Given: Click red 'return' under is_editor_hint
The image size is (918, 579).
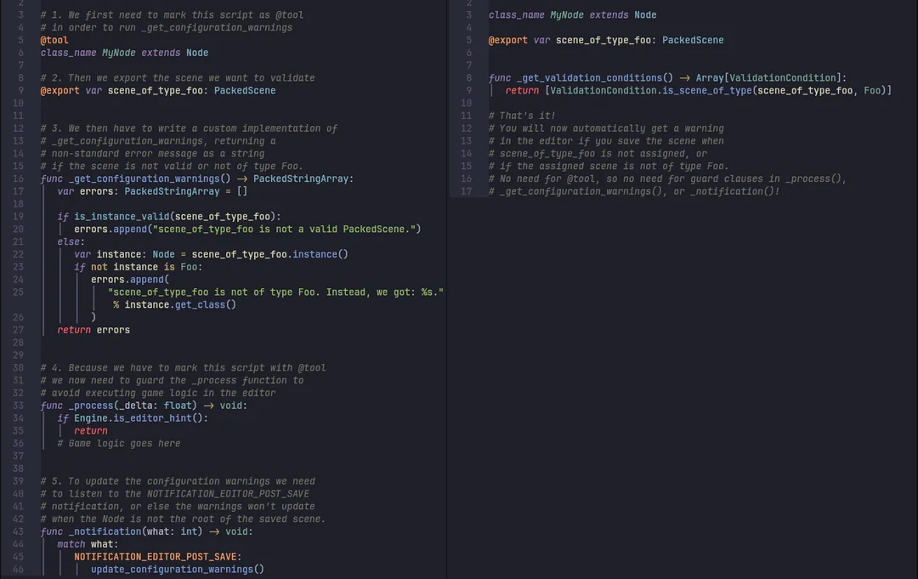Looking at the screenshot, I should pos(91,431).
